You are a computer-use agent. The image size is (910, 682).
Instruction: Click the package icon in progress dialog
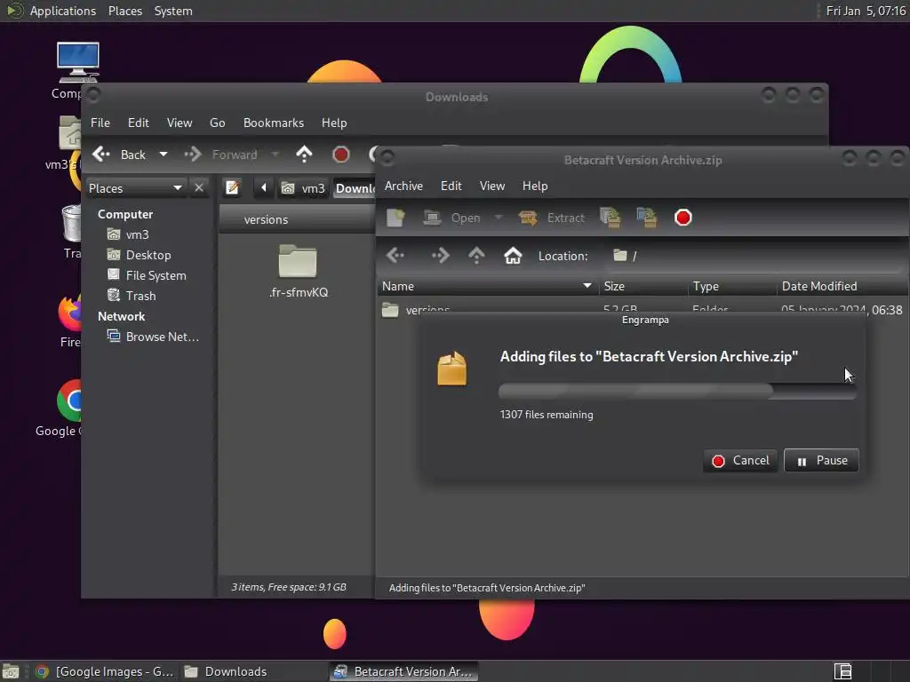click(451, 369)
